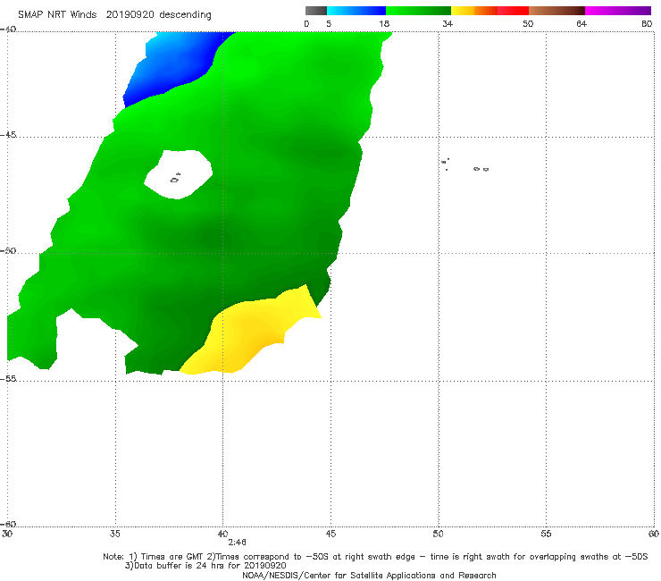This screenshot has height=581, width=661.
Task: Click the note "Data buffer is 24 hrs"
Action: 180,566
